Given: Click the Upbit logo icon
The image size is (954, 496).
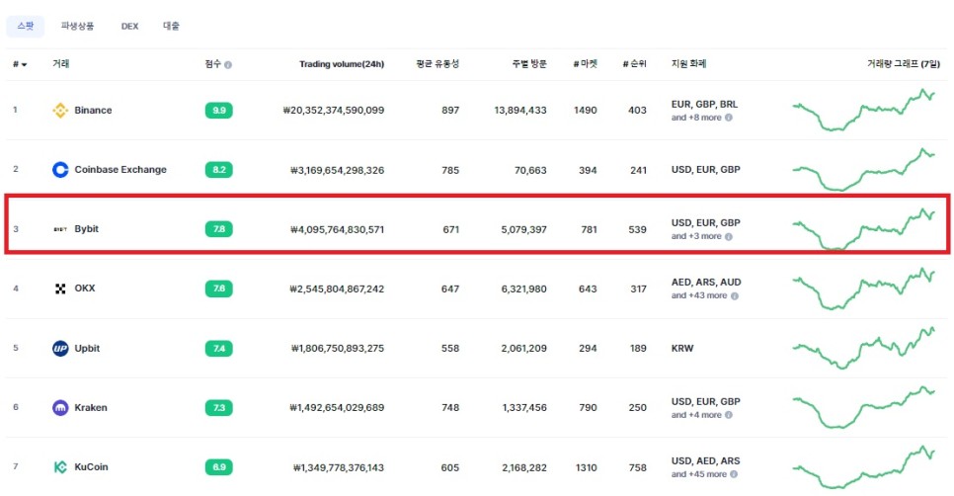Looking at the screenshot, I should [60, 348].
